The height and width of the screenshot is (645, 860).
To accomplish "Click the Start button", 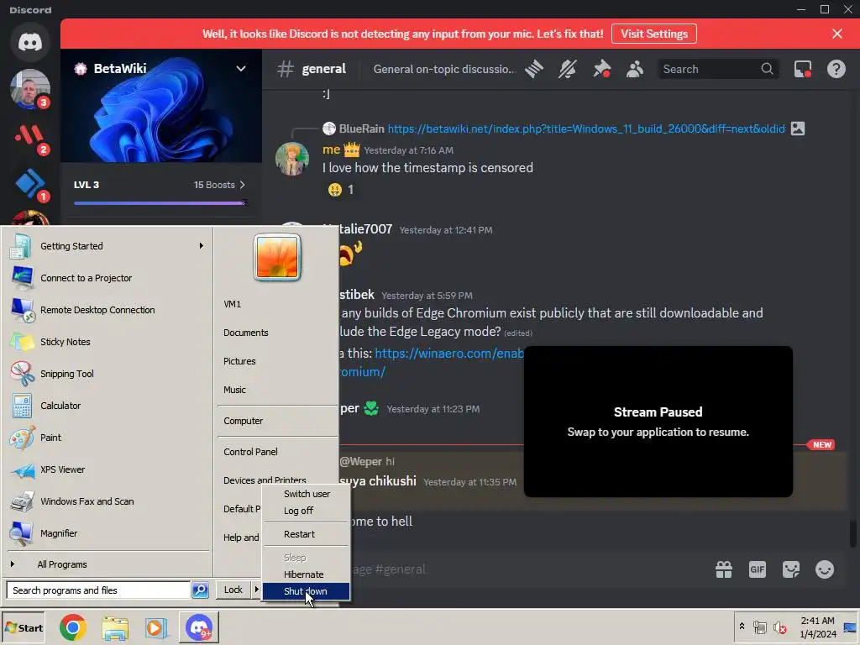I will 23,627.
